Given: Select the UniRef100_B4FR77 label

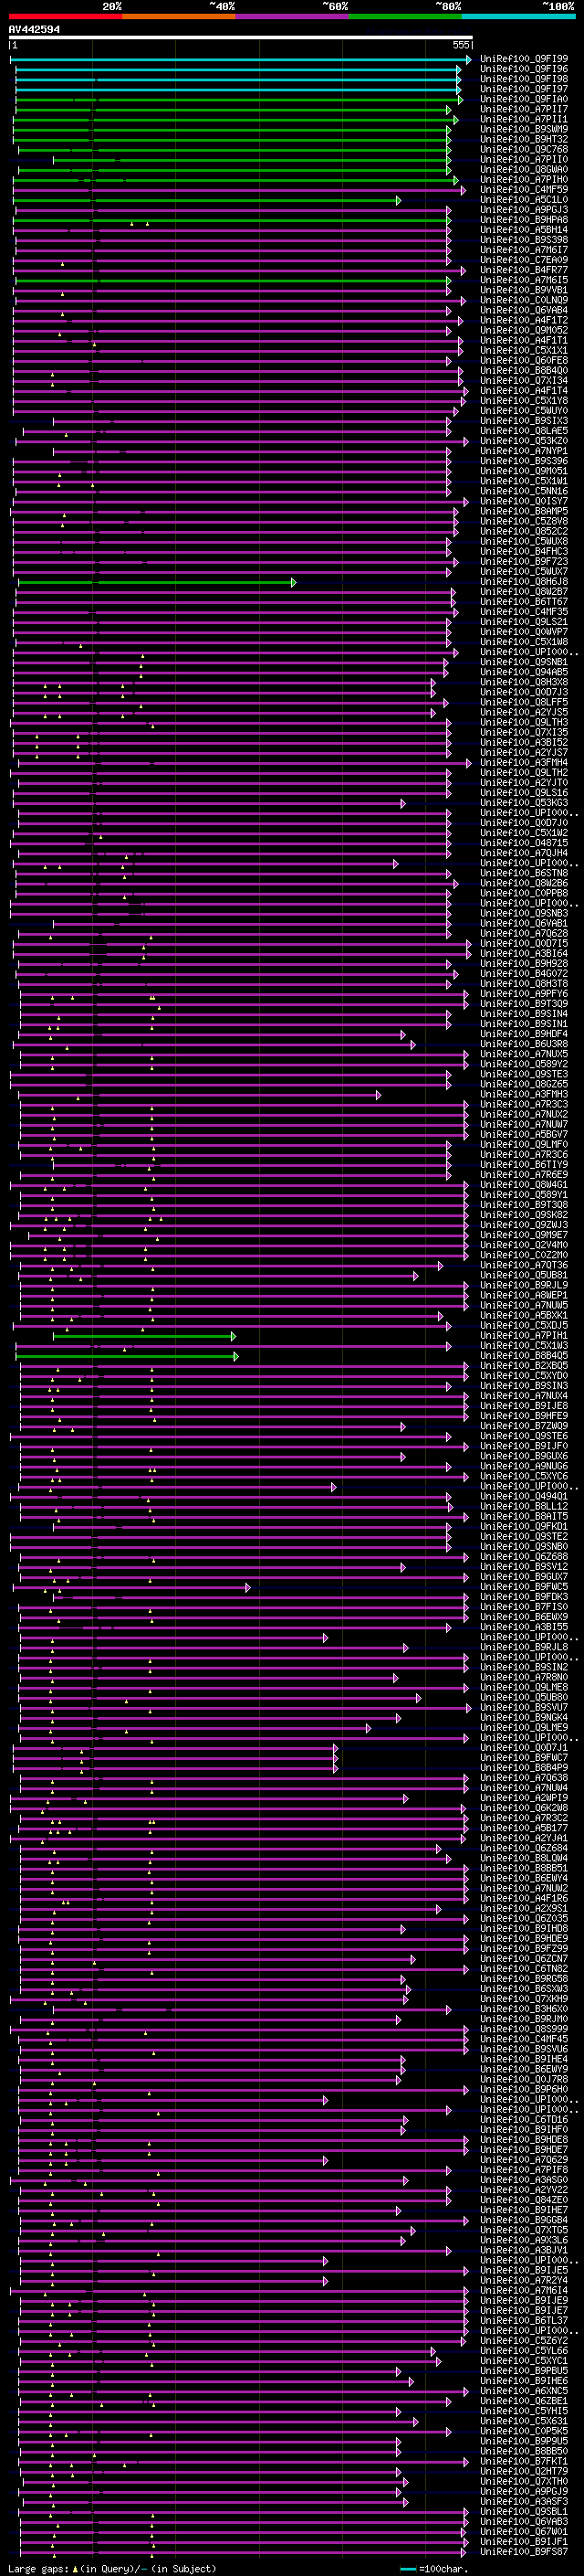Looking at the screenshot, I should point(524,271).
